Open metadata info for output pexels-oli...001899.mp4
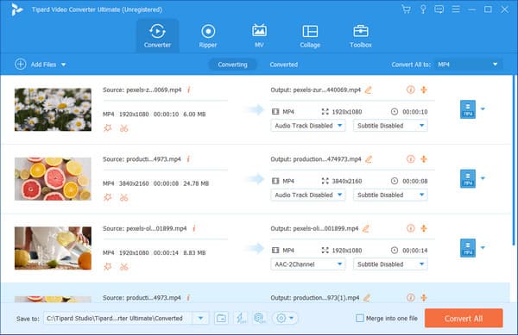 410,228
